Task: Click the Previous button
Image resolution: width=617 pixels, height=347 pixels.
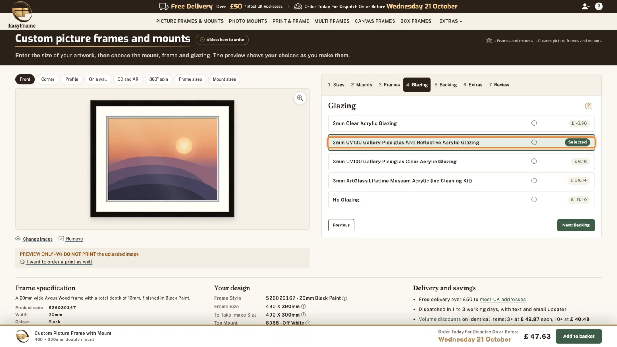Action: 341,225
